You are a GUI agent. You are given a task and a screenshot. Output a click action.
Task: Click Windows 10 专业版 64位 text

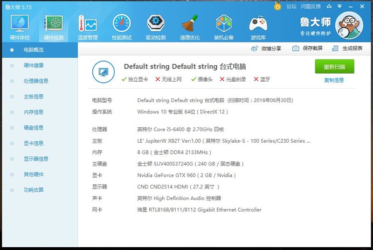(x=182, y=112)
